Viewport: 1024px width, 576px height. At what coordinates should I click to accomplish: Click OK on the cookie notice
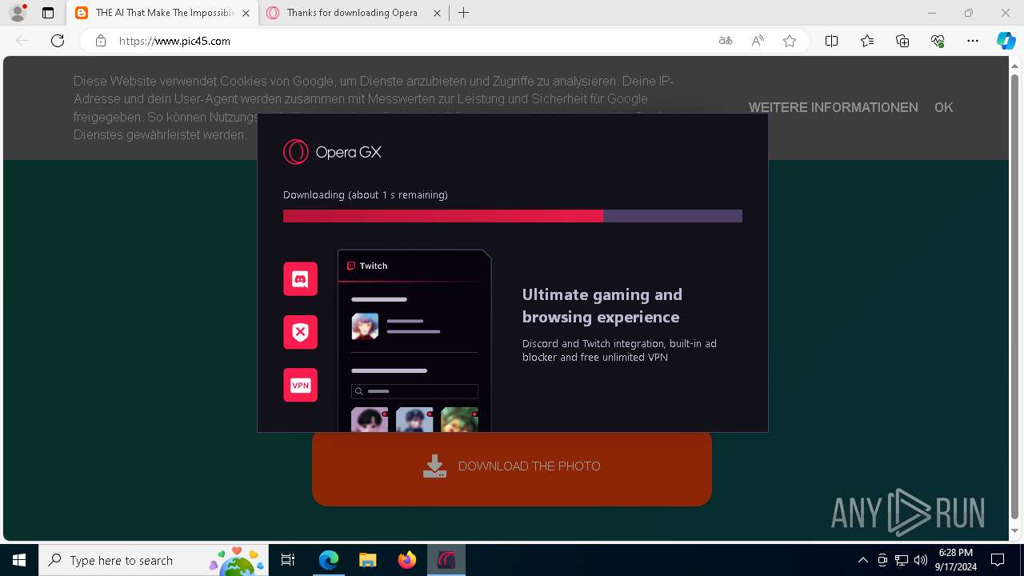coord(943,107)
